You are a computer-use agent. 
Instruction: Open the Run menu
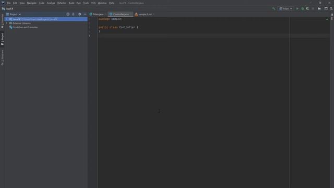click(x=79, y=3)
